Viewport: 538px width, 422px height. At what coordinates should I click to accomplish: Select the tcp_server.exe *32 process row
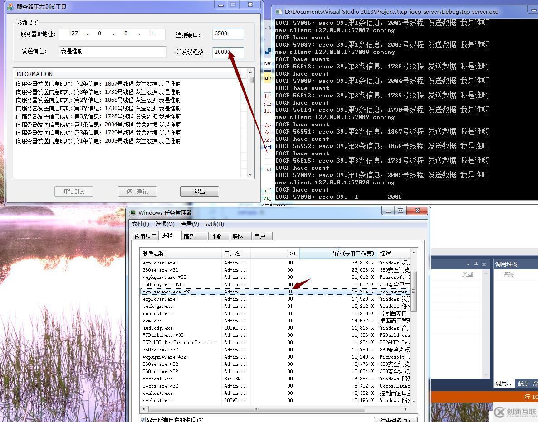275,292
